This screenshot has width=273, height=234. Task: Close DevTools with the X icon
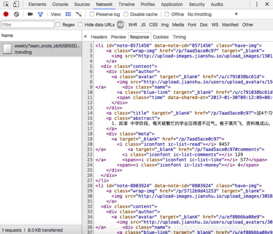point(267,4)
